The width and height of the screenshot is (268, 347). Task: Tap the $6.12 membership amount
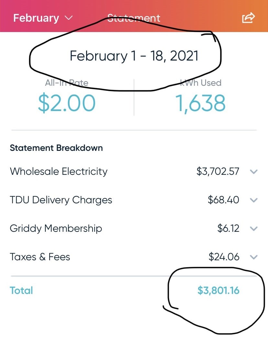tap(228, 228)
